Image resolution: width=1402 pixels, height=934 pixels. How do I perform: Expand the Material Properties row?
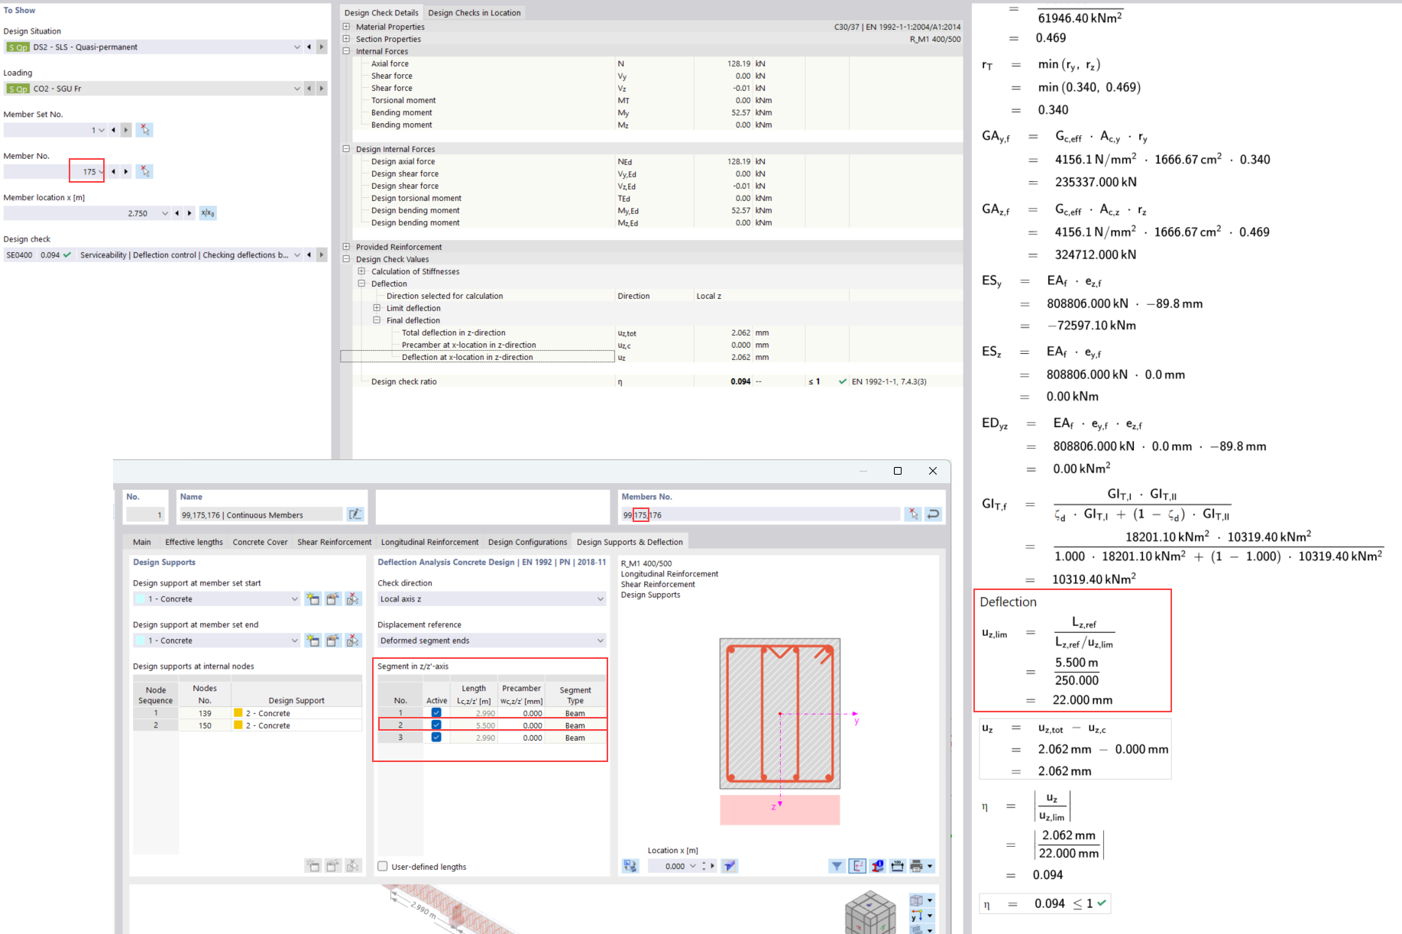click(346, 27)
